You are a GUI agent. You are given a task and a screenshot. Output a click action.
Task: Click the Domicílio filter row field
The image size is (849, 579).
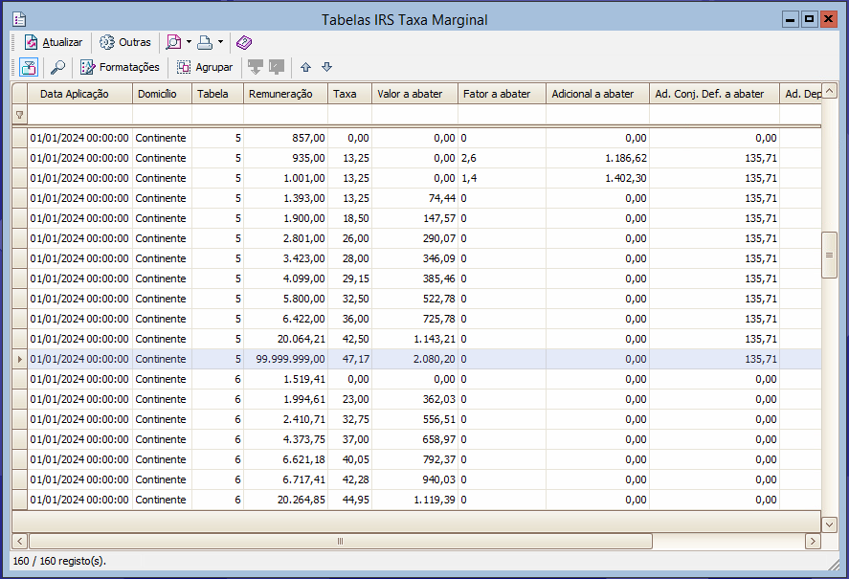[x=161, y=115]
